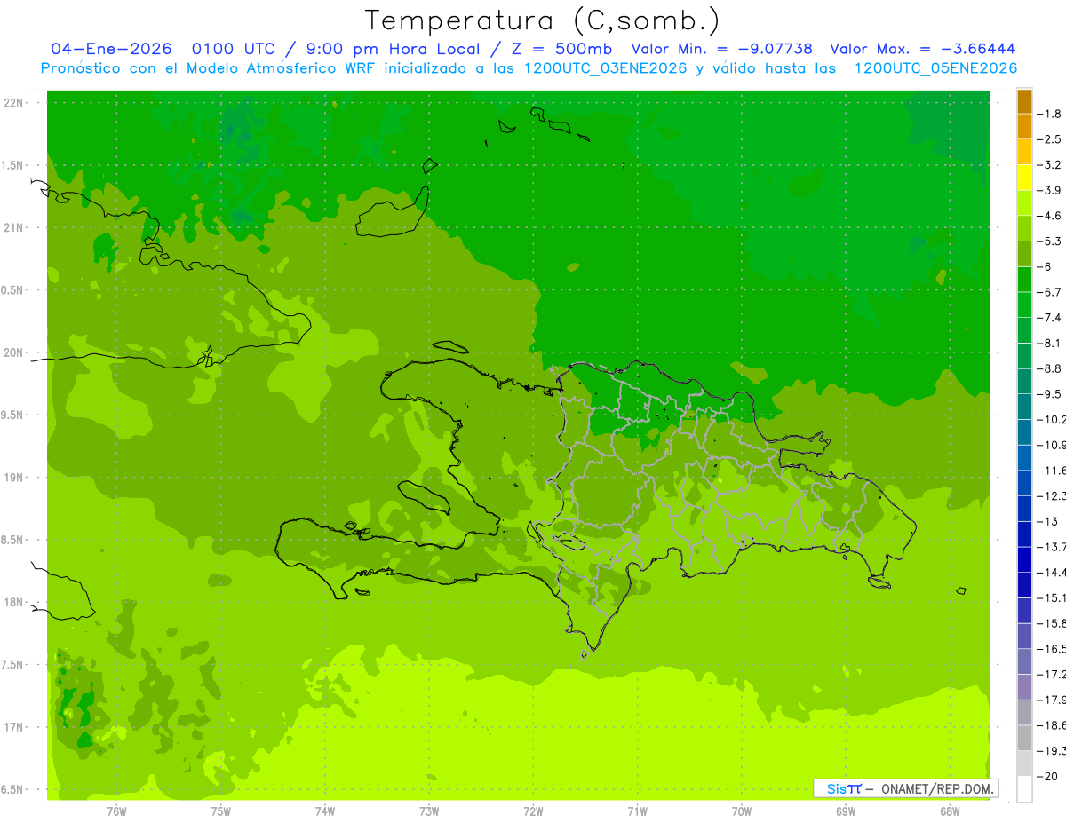The height and width of the screenshot is (823, 1066).
Task: Click the "9:00 pm Hora Local" text
Action: 392,49
